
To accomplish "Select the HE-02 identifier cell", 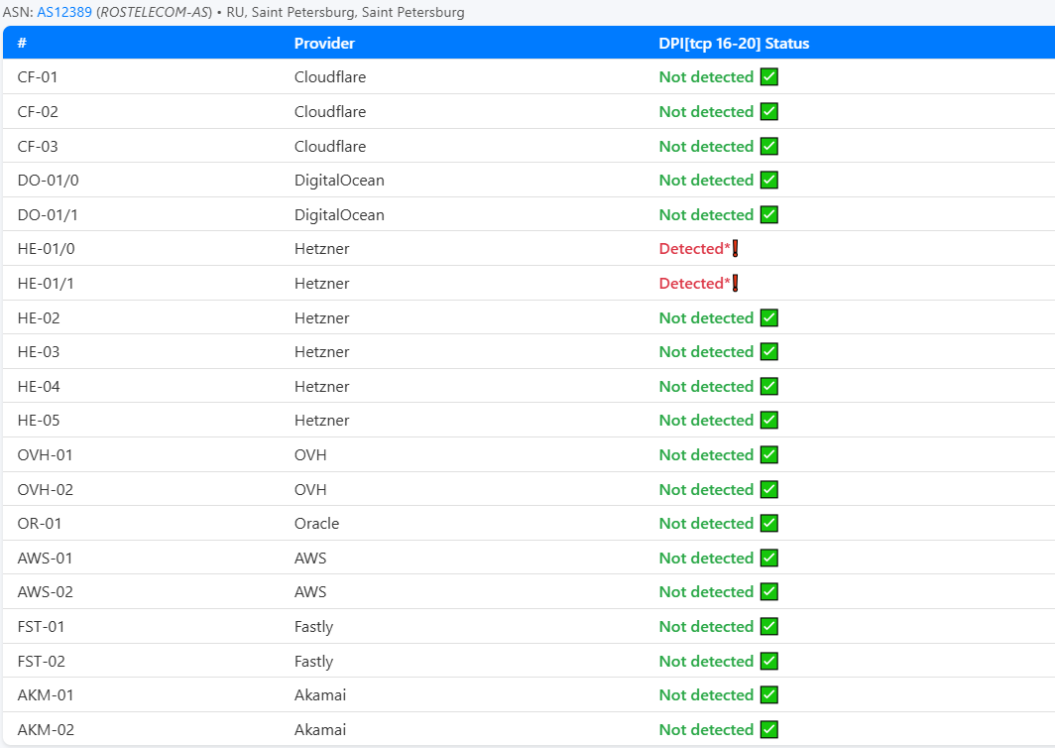I will [x=39, y=317].
